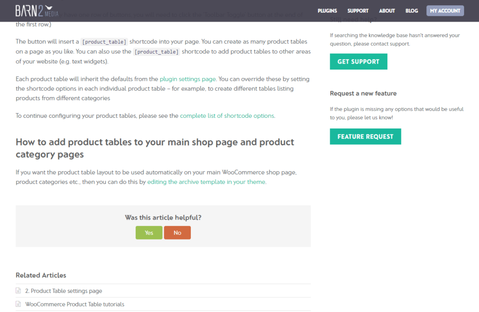
Task: Vote No on article helpfulness
Action: tap(177, 233)
